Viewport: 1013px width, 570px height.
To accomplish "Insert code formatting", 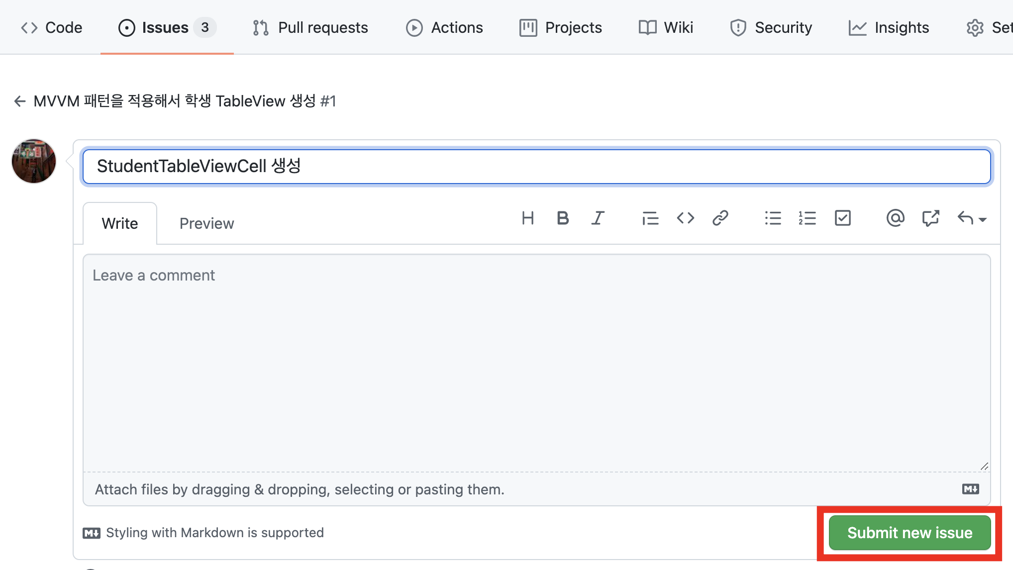I will (x=685, y=218).
